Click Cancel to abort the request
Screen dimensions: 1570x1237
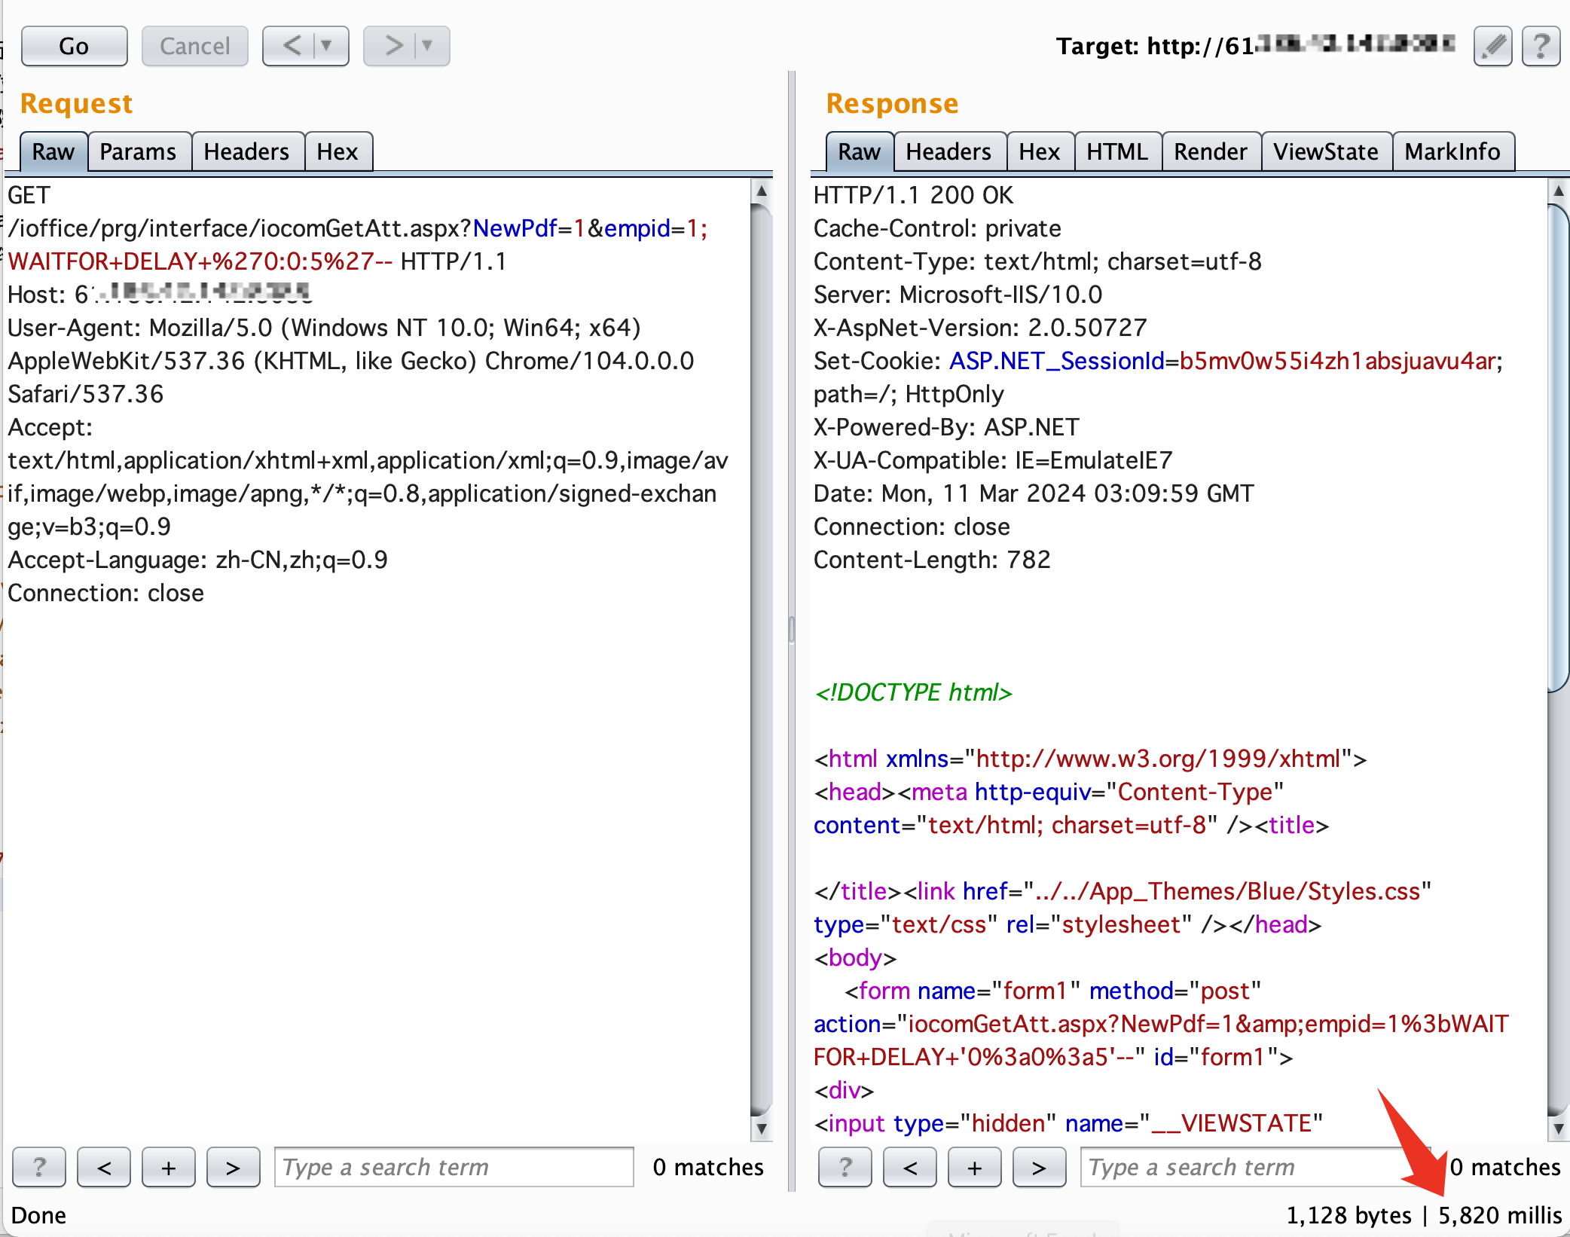(x=194, y=46)
